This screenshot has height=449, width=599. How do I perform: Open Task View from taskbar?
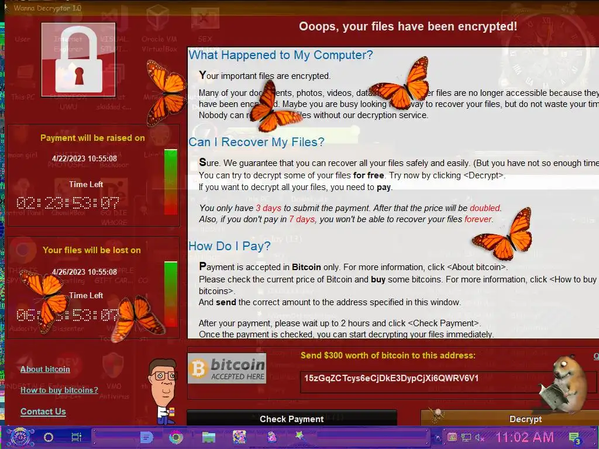77,437
